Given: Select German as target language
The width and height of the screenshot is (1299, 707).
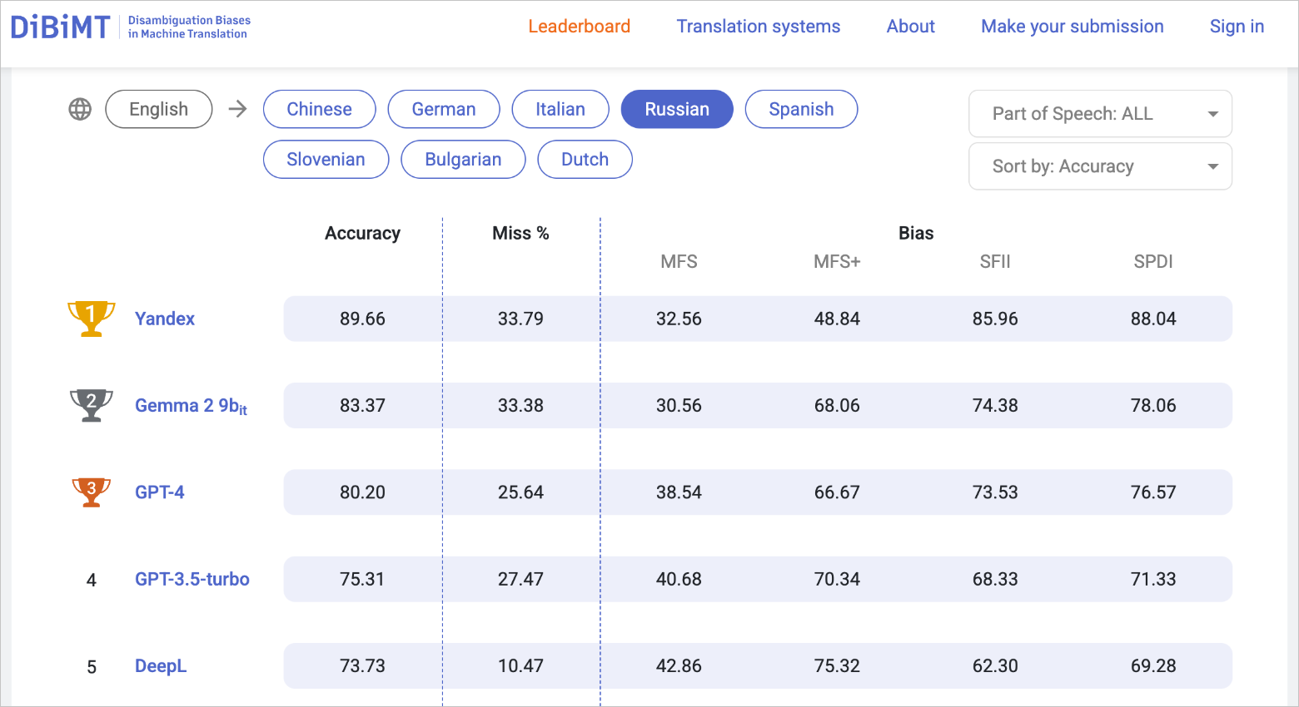Looking at the screenshot, I should click(444, 109).
